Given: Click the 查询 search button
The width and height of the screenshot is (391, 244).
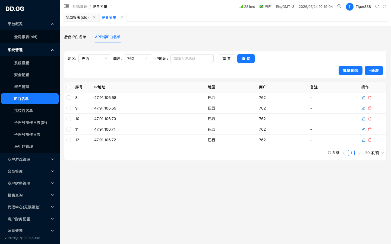Looking at the screenshot, I should point(246,59).
